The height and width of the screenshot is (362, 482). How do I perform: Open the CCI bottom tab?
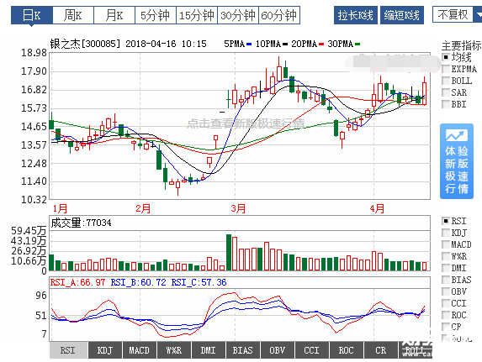(312, 350)
